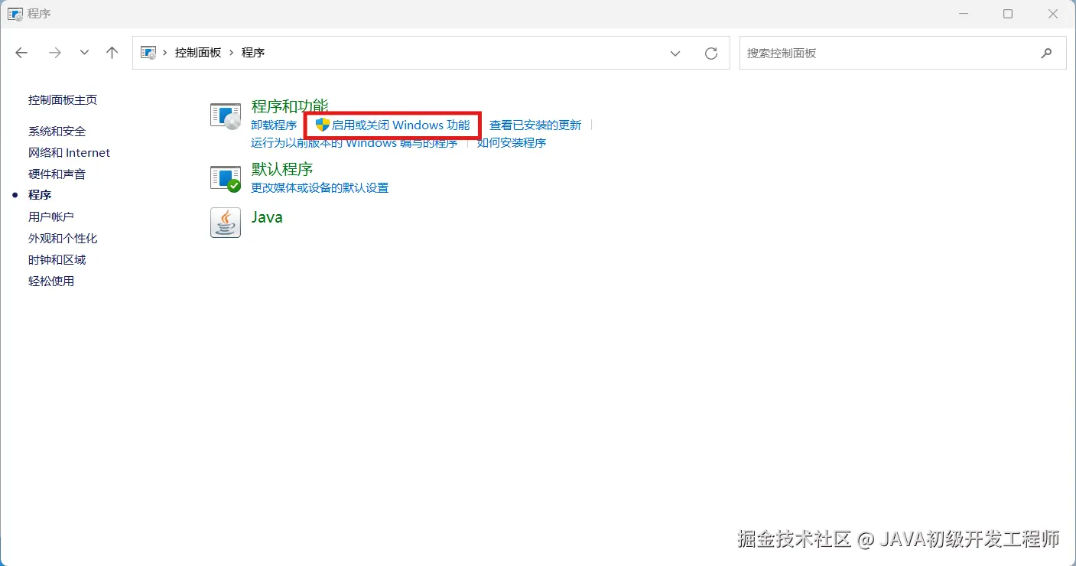Image resolution: width=1076 pixels, height=566 pixels.
Task: Click 如何安装程序 link
Action: point(512,143)
